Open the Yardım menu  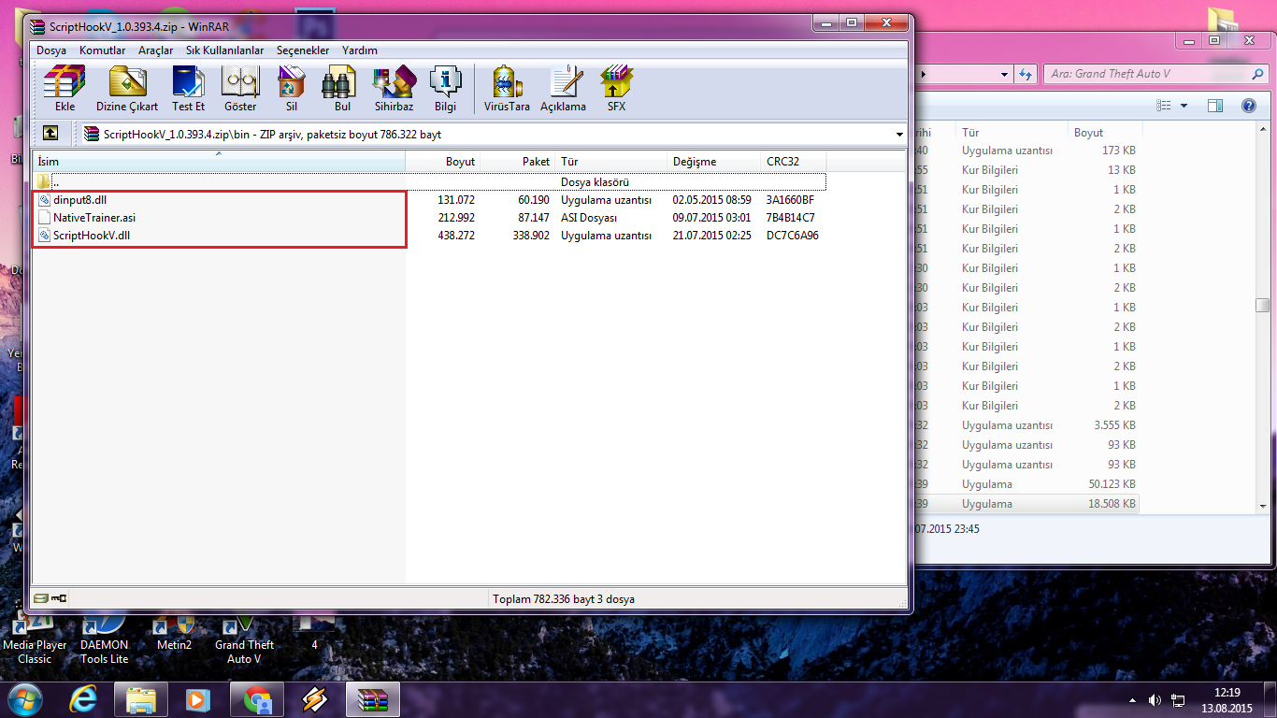coord(360,50)
